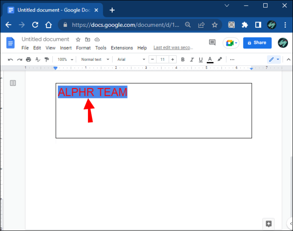Select the Paint format roller icon
Screen dimensions: 293x231
click(47, 60)
